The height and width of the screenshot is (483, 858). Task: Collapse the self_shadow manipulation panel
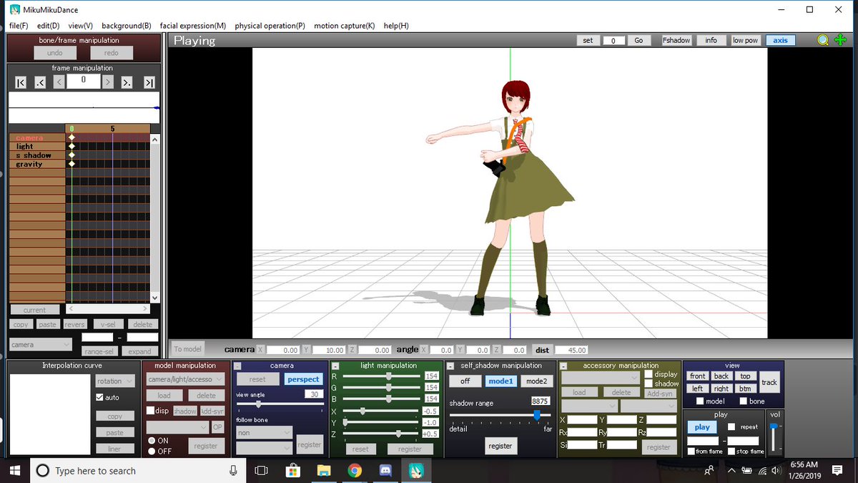tap(451, 366)
